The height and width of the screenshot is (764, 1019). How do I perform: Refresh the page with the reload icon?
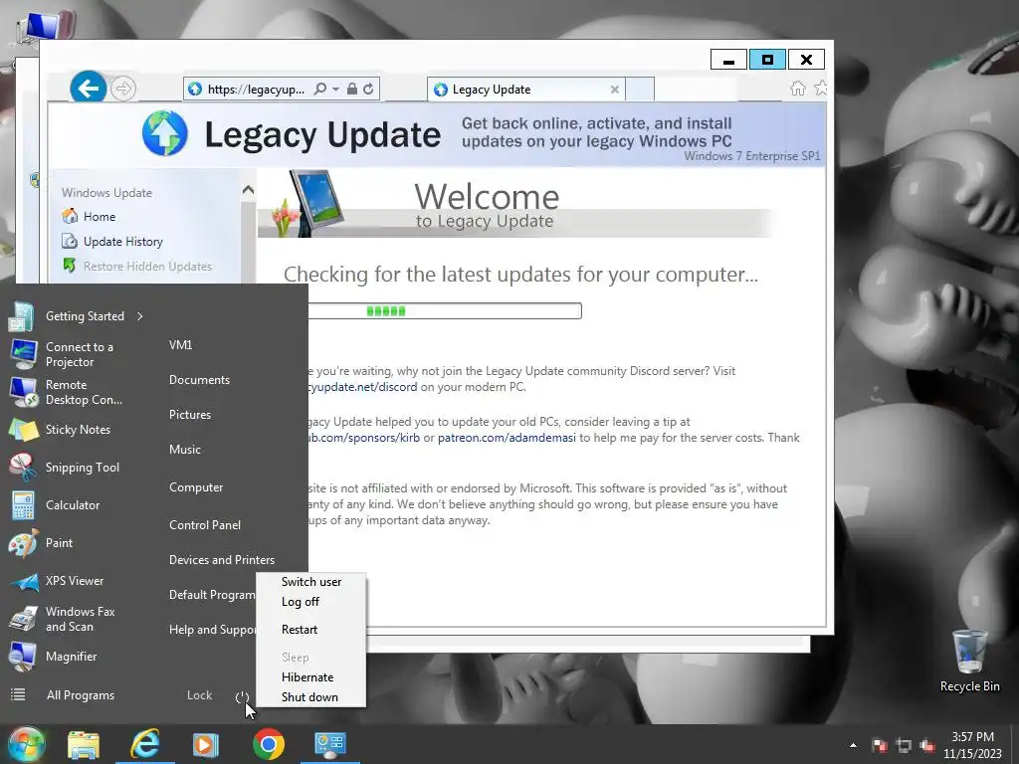pos(368,89)
